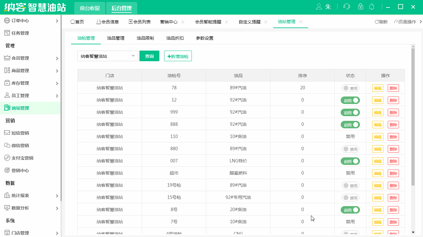Click the 查询 search button

[149, 56]
